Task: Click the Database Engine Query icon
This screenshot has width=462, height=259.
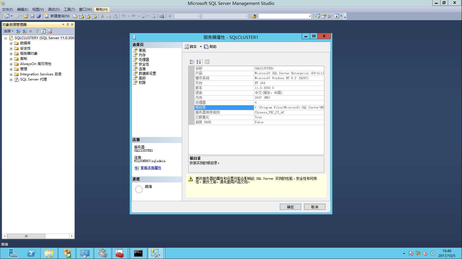Action: click(75, 16)
